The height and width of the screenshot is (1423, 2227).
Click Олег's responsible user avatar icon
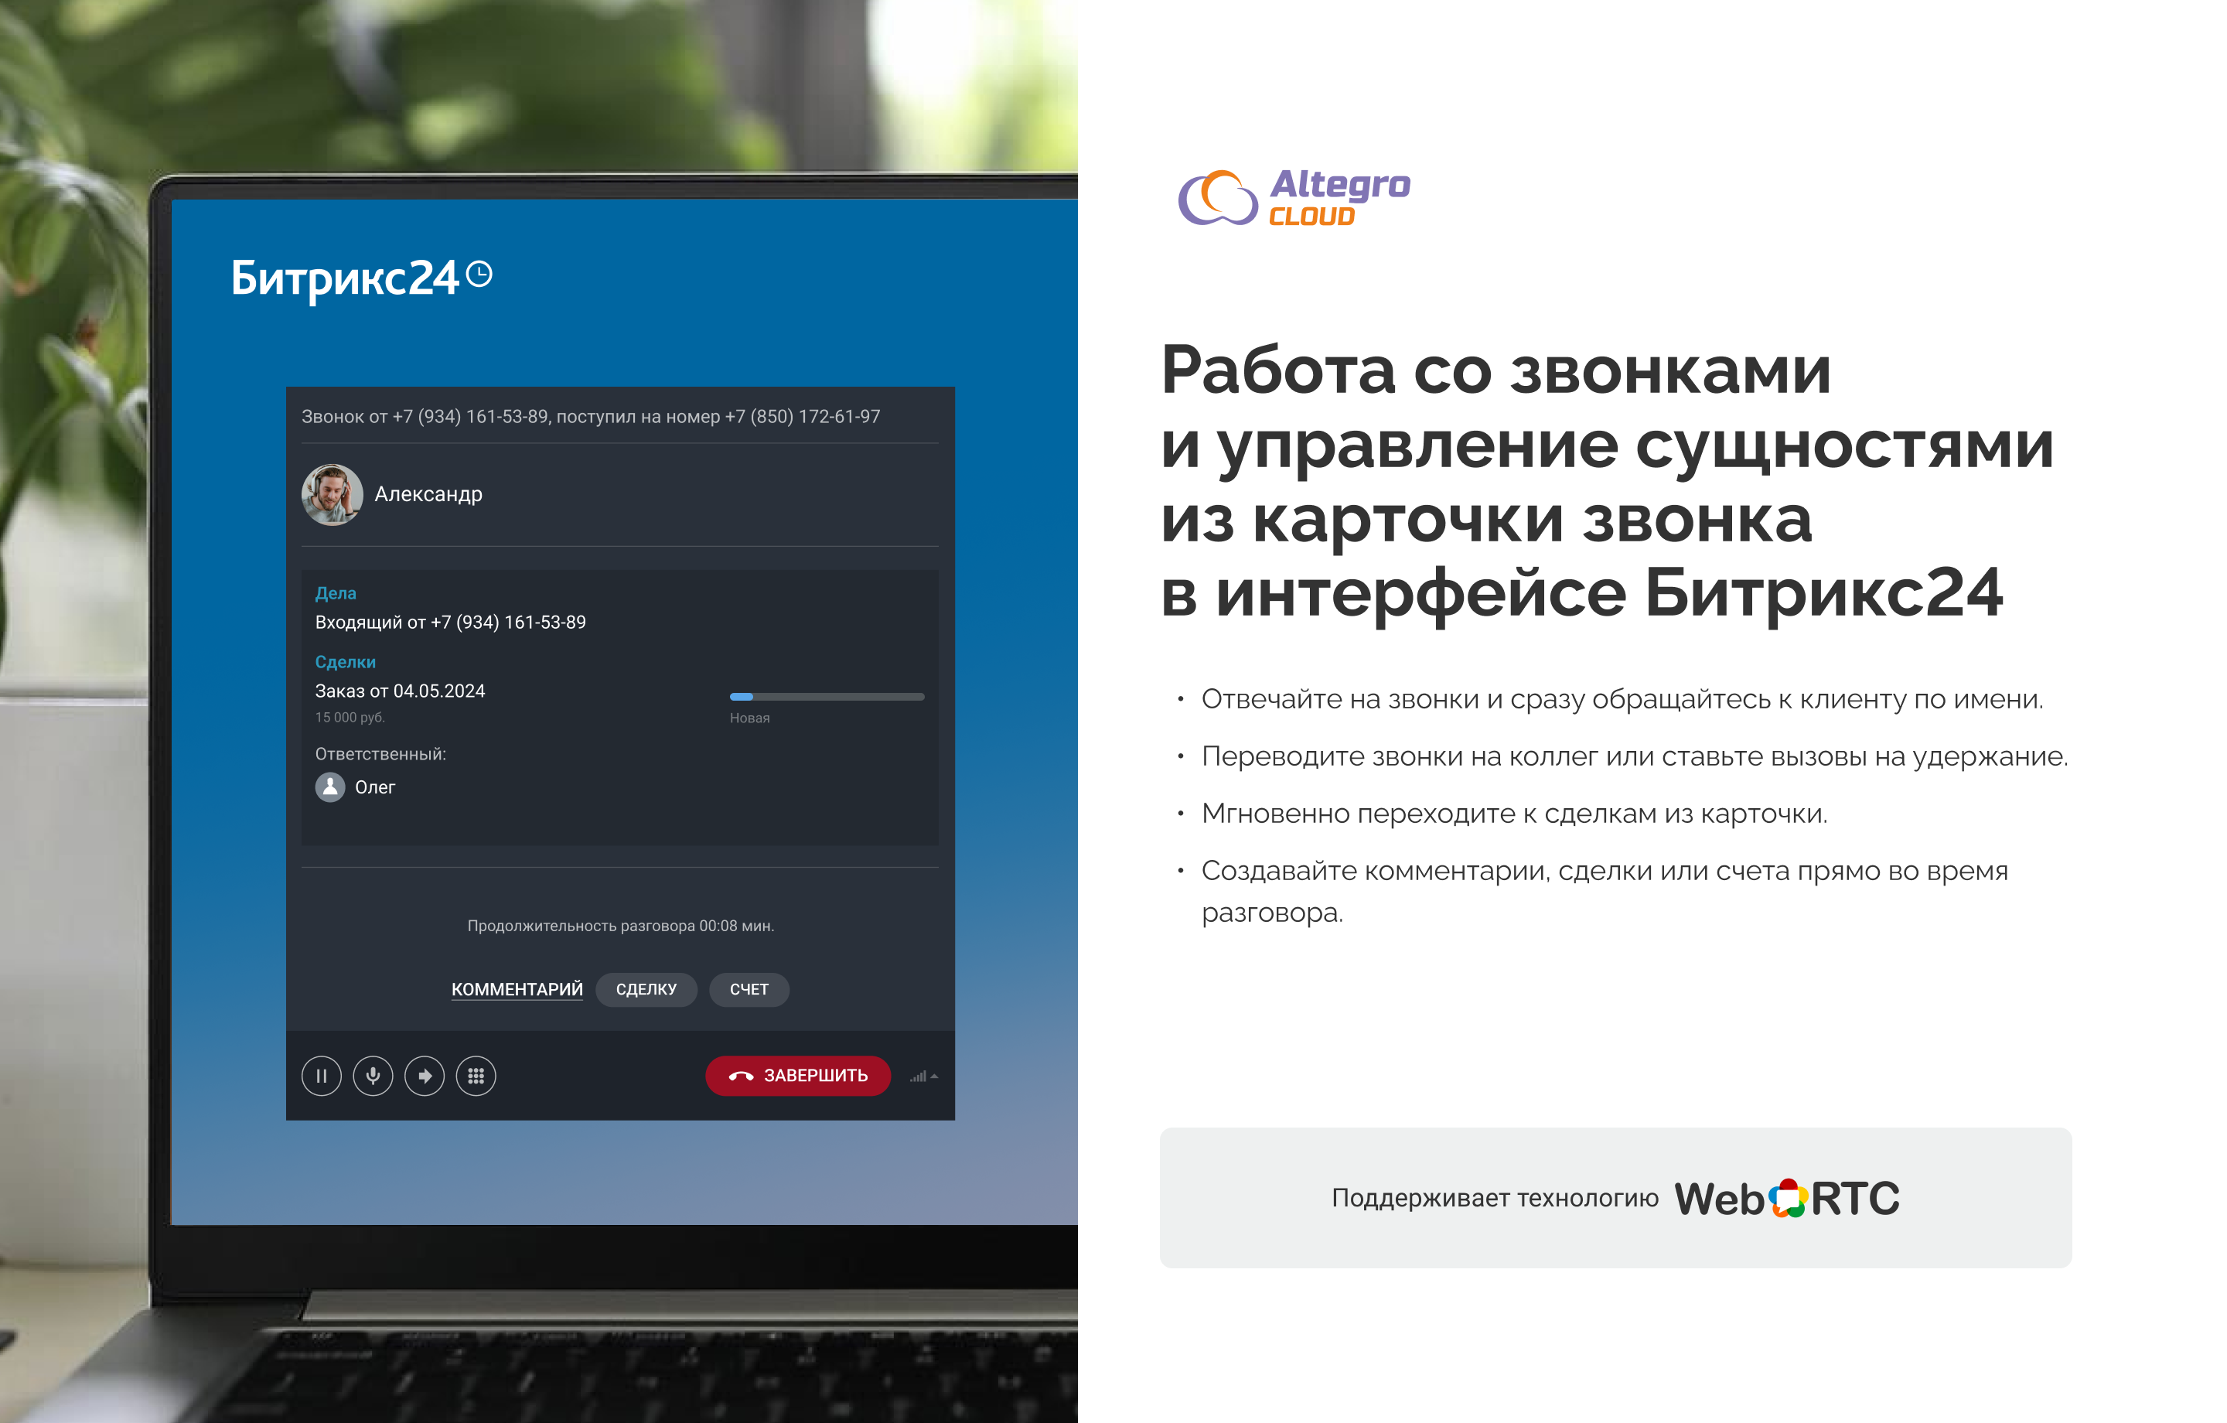[330, 787]
